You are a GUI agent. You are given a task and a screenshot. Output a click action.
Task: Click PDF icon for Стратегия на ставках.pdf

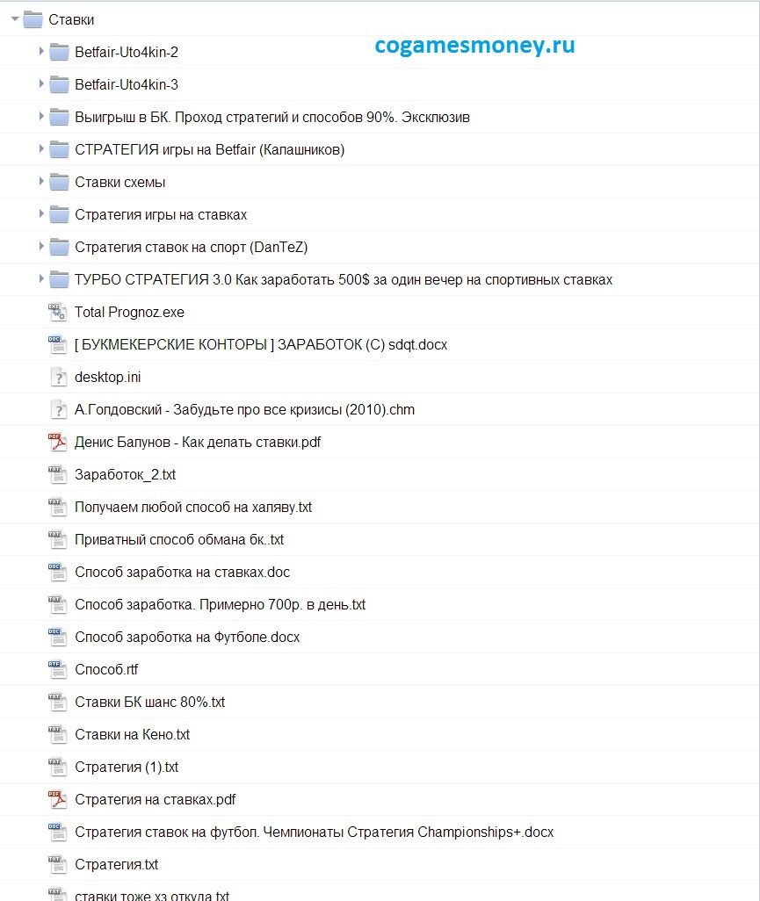57,799
